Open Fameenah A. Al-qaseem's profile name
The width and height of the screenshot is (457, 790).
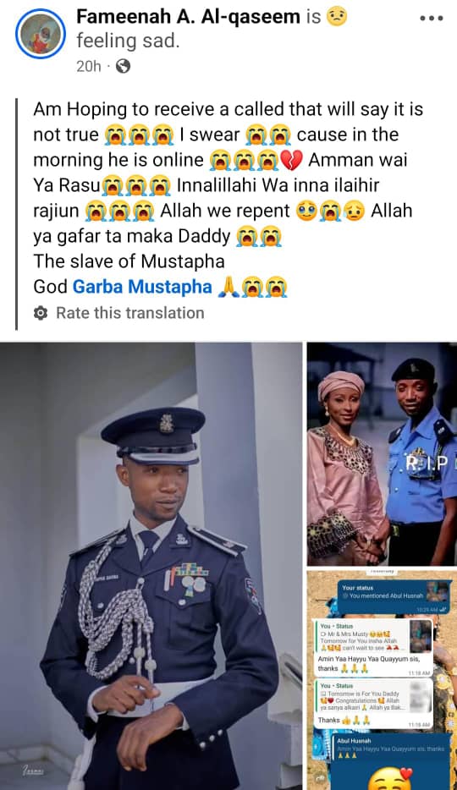[189, 17]
